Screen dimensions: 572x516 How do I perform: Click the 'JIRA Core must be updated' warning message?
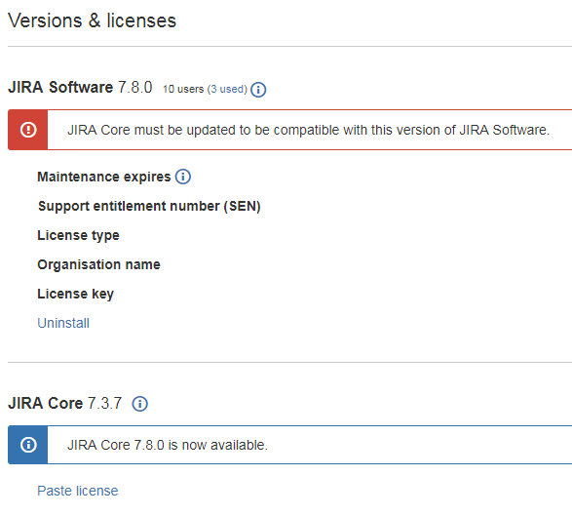tap(308, 130)
